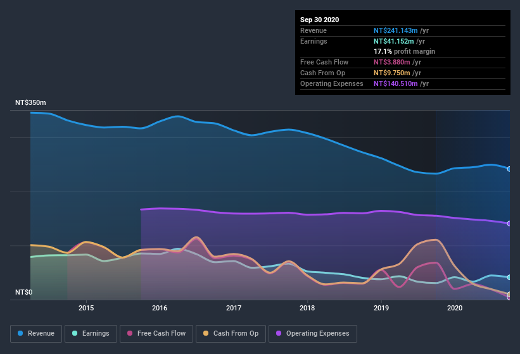Click the NT$9.750m cash from op value
The height and width of the screenshot is (354, 520).
tap(391, 73)
